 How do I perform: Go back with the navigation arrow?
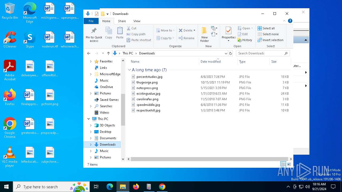point(89,53)
